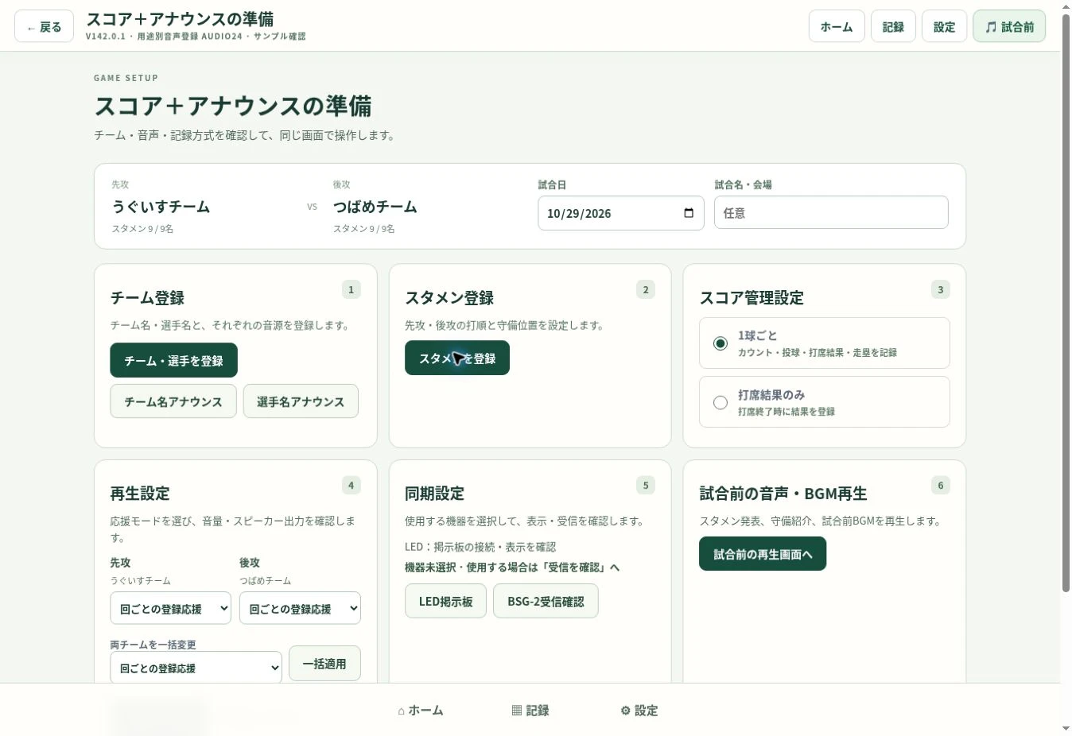Click the page vertical scrollbar
Viewport: 1072px width, 736px height.
(x=1066, y=302)
